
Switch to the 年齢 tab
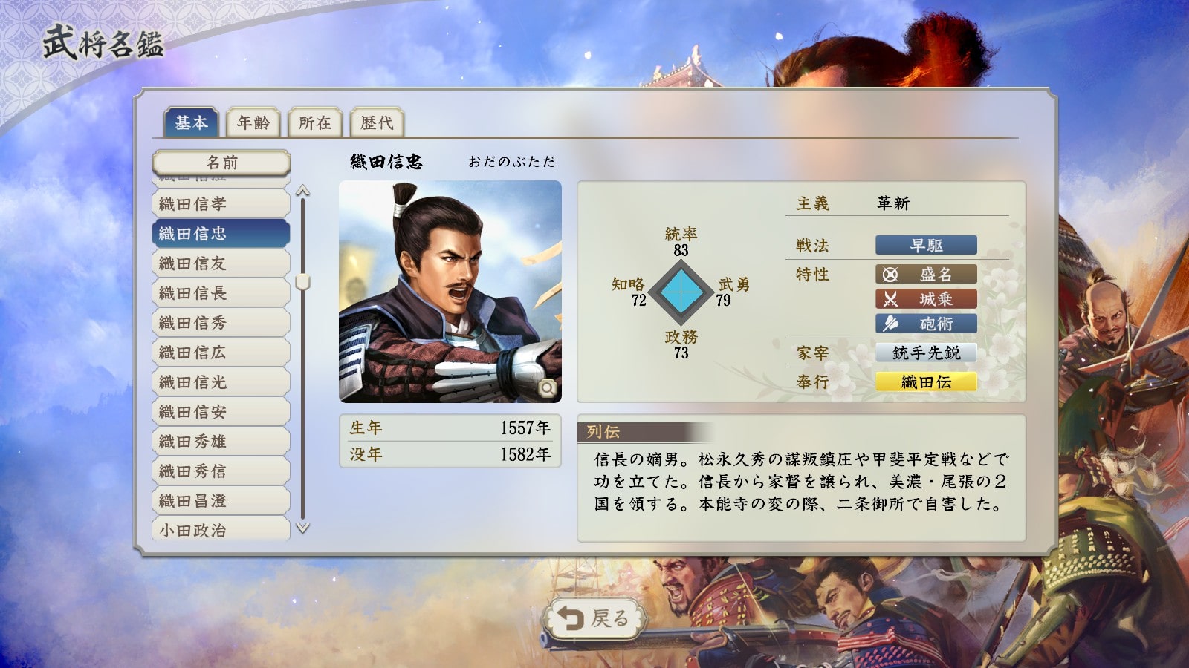tap(253, 122)
